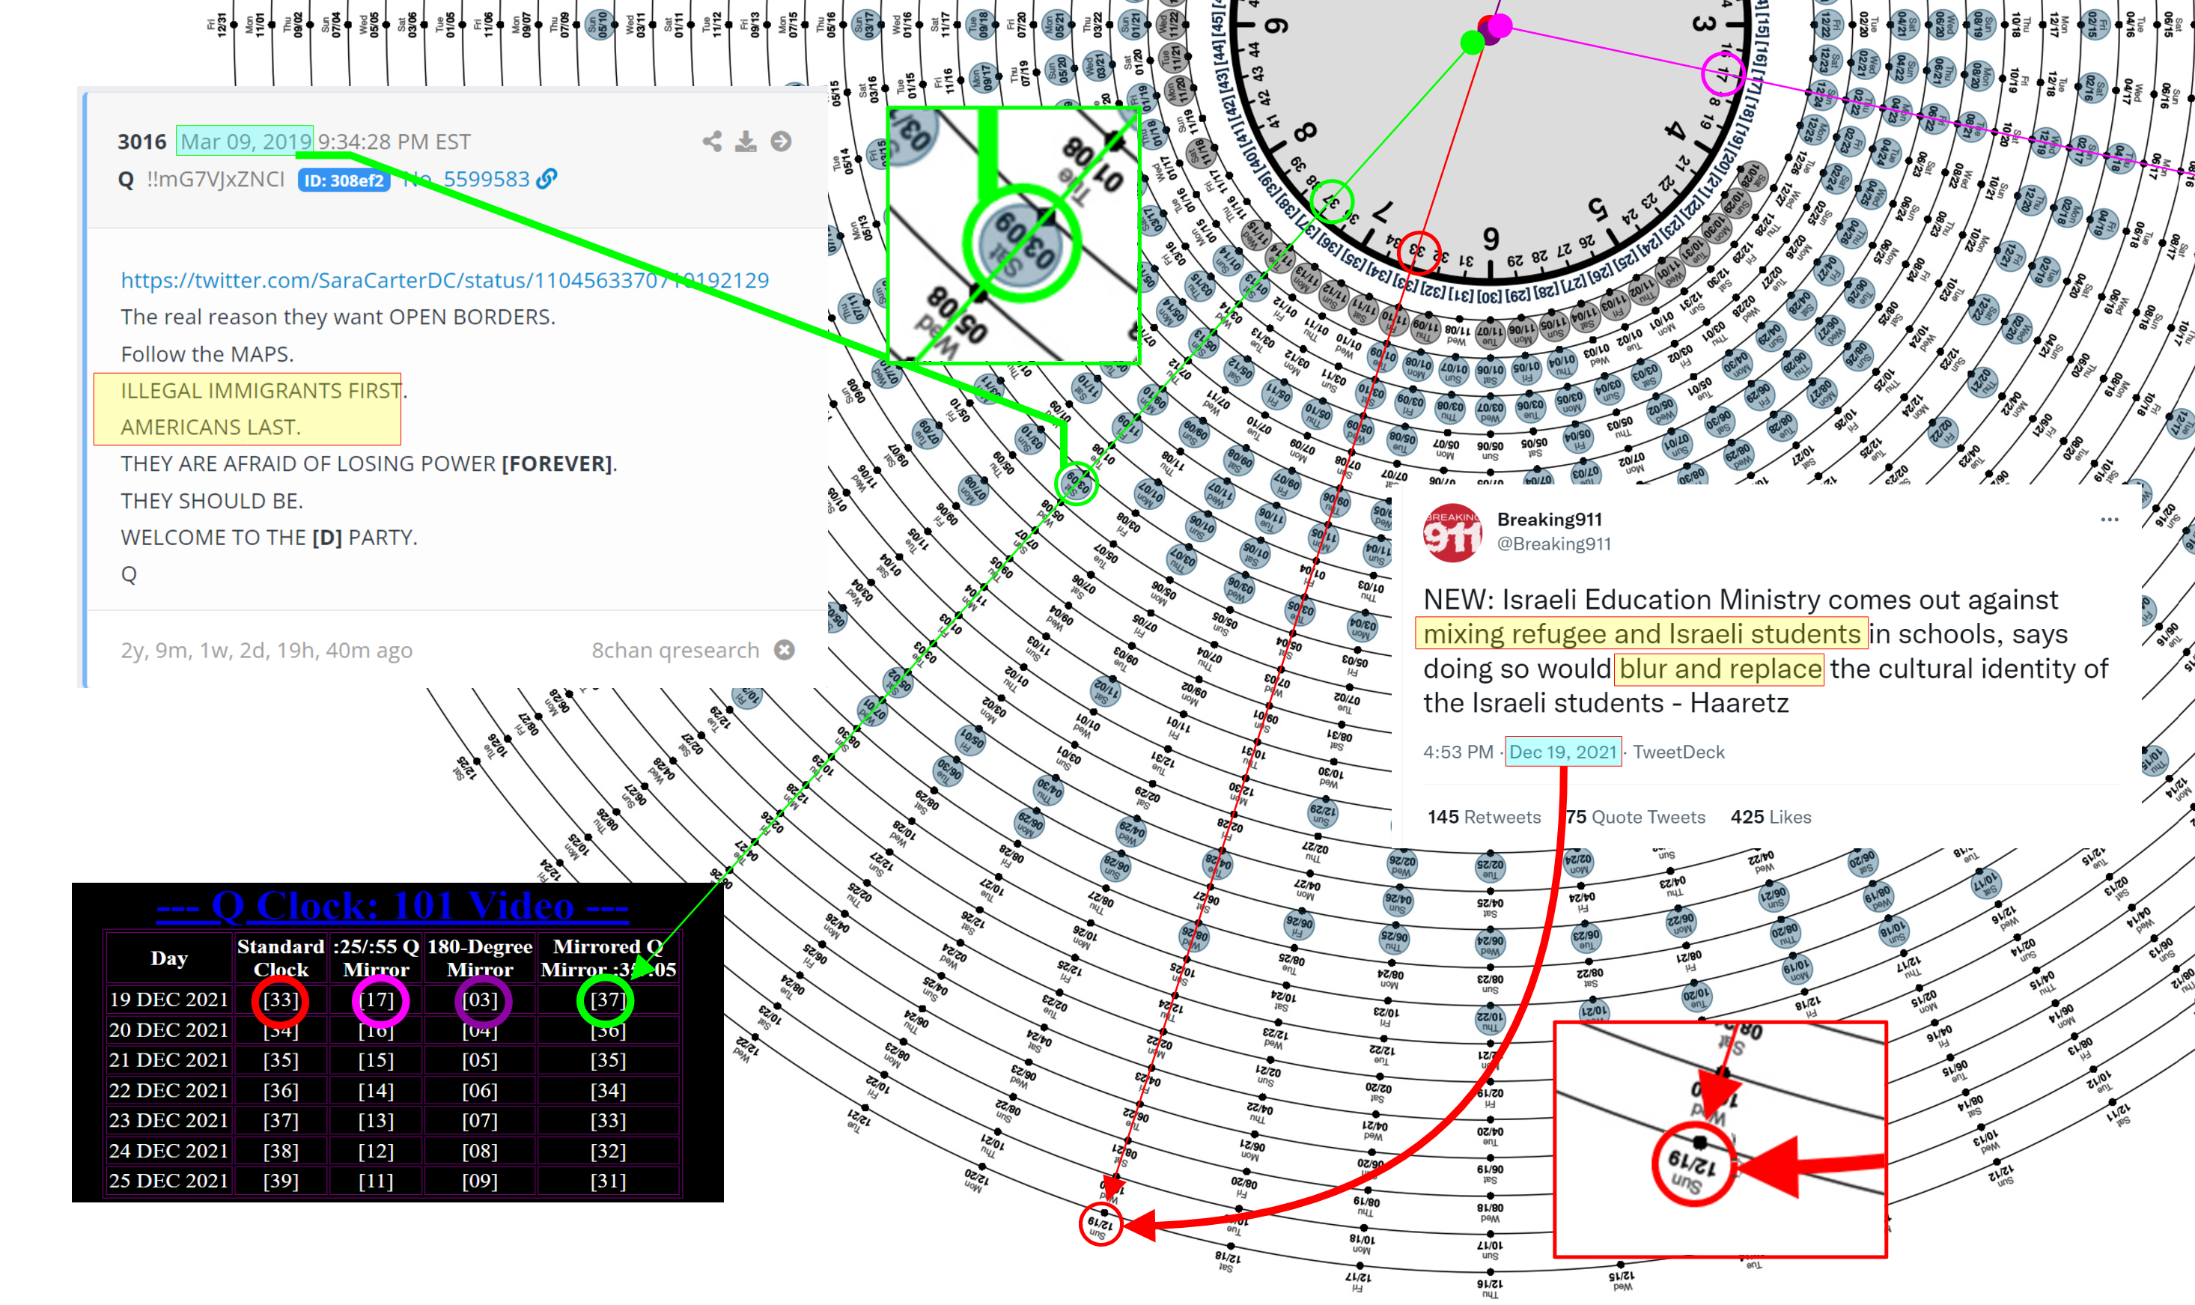Open the Q Clock: 101 Video link
Screen dimensions: 2195x1305
(392, 906)
